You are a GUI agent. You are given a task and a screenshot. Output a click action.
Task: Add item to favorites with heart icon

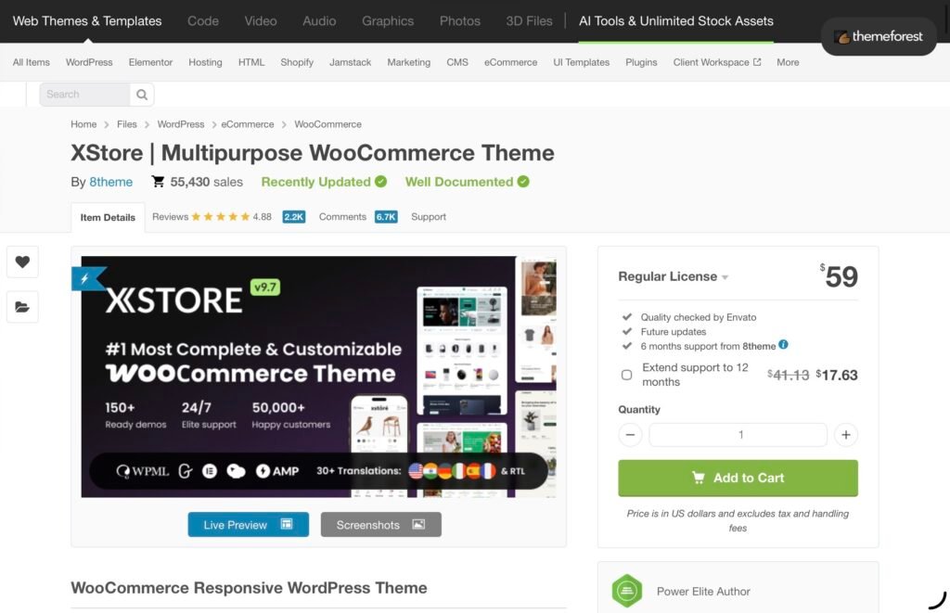[x=22, y=262]
